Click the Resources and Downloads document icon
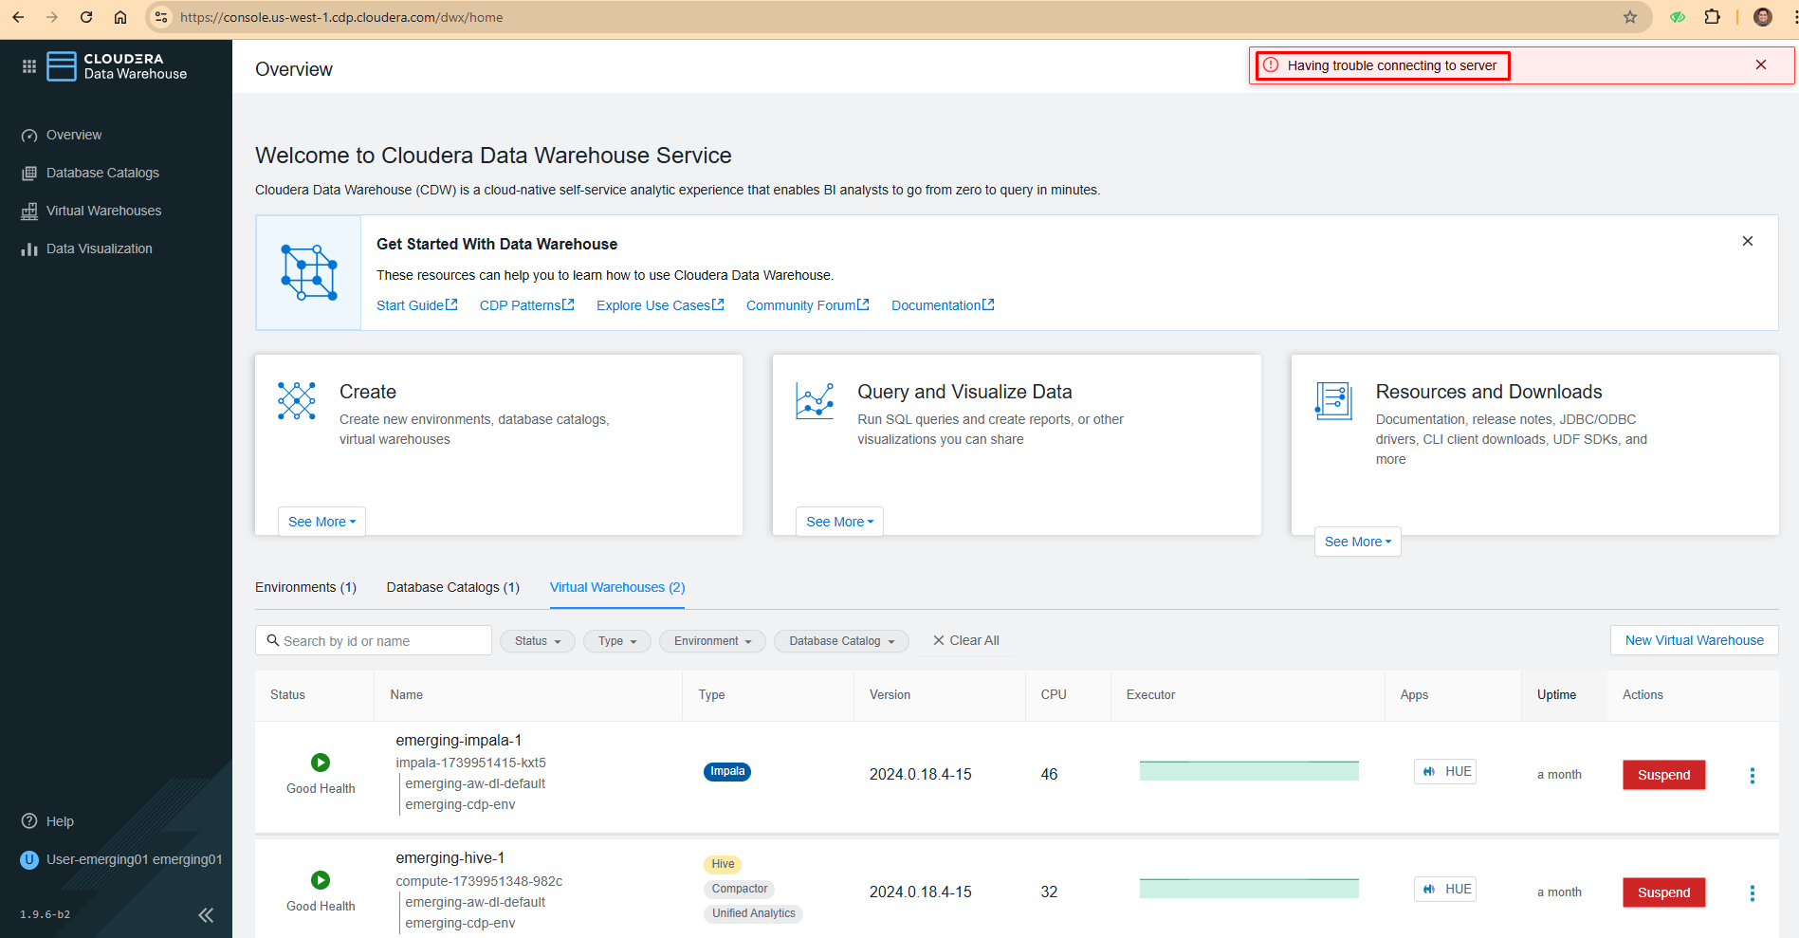Screen dimensions: 1799x938 coord(1333,401)
